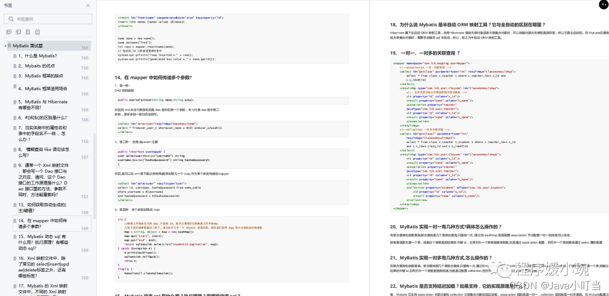This screenshot has width=609, height=296.
Task: Click the text 3、第三种：多个参数封装成 map
Action: 137,209
